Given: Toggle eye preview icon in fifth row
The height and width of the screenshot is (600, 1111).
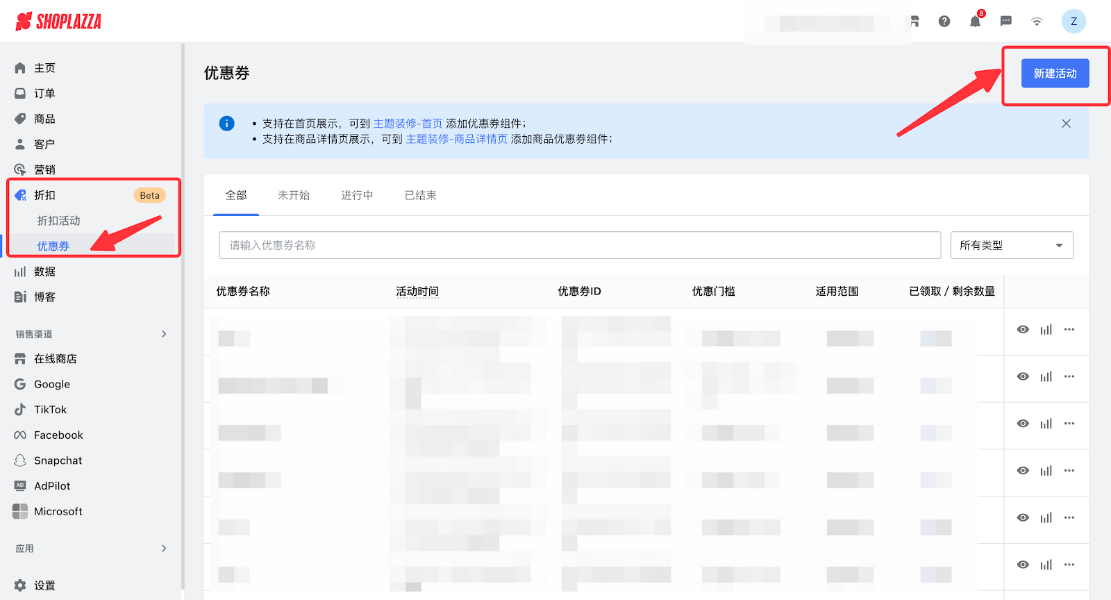Looking at the screenshot, I should [x=1023, y=517].
